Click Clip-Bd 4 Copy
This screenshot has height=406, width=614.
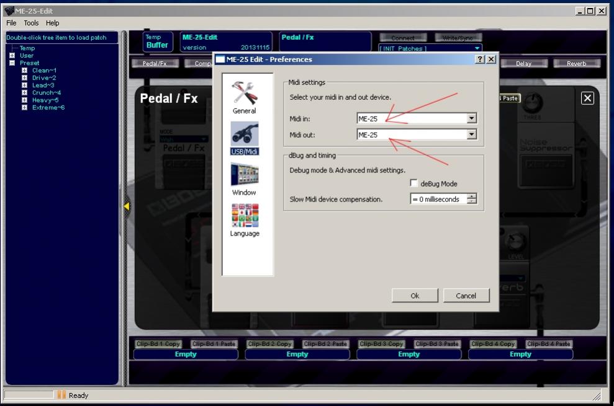(493, 344)
